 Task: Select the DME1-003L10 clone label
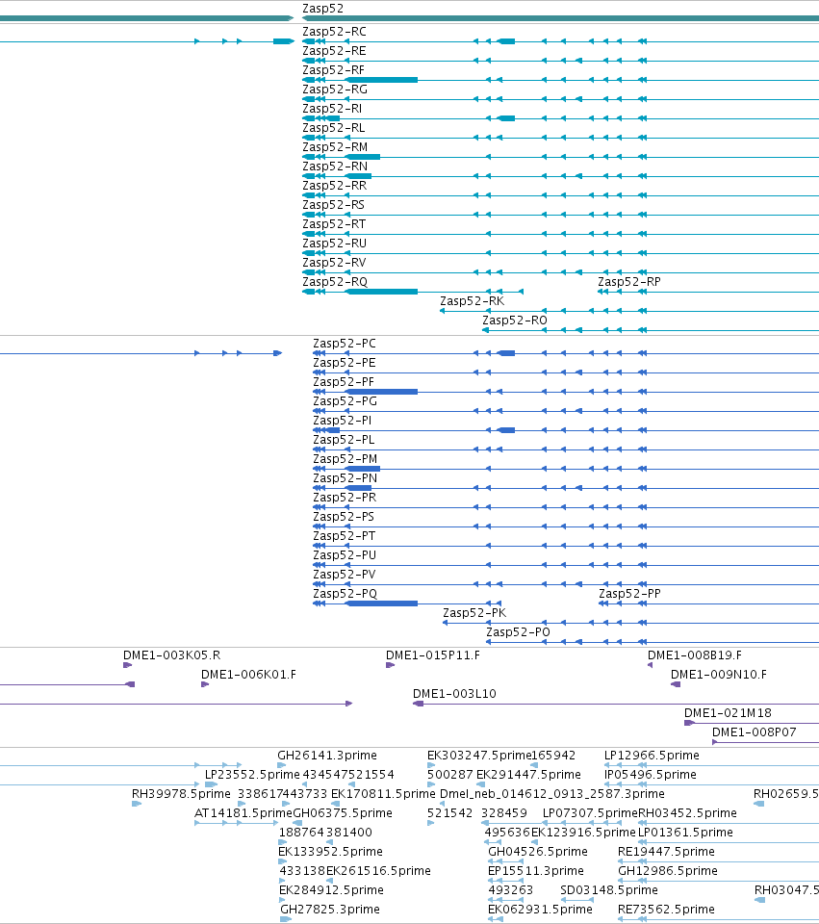[455, 694]
